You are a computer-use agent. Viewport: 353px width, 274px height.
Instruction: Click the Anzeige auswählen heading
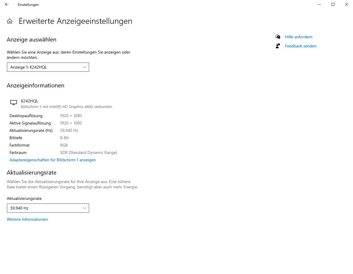[x=32, y=39]
